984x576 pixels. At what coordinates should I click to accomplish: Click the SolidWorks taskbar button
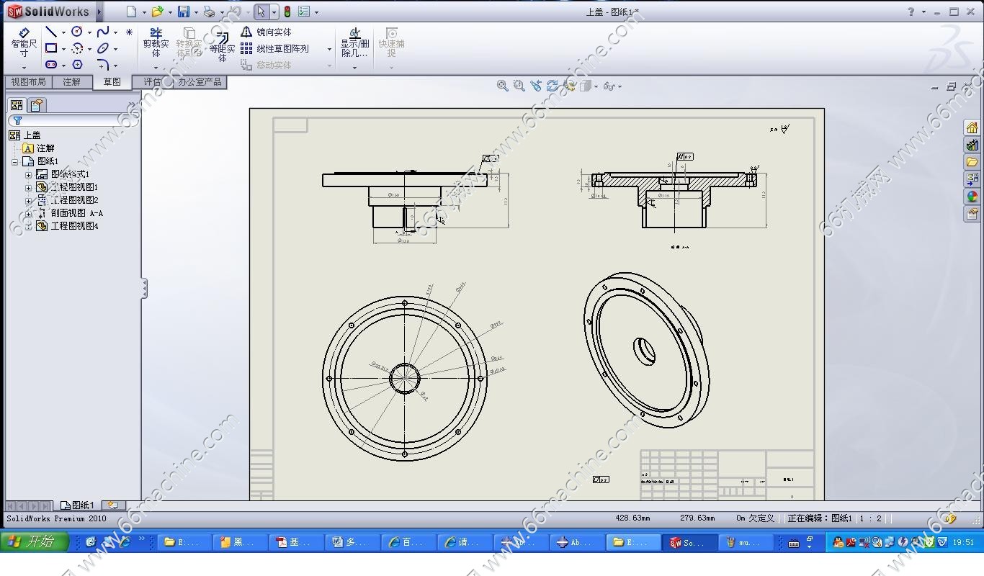point(689,542)
